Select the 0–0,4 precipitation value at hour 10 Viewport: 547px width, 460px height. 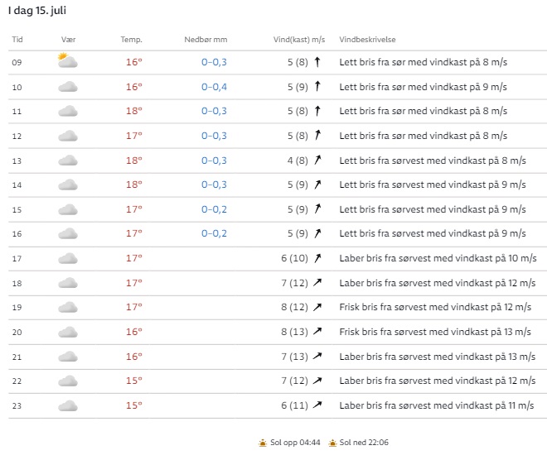[214, 87]
